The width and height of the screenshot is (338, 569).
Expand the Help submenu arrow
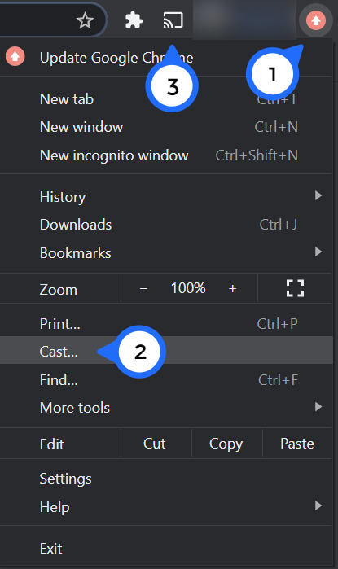coord(318,506)
